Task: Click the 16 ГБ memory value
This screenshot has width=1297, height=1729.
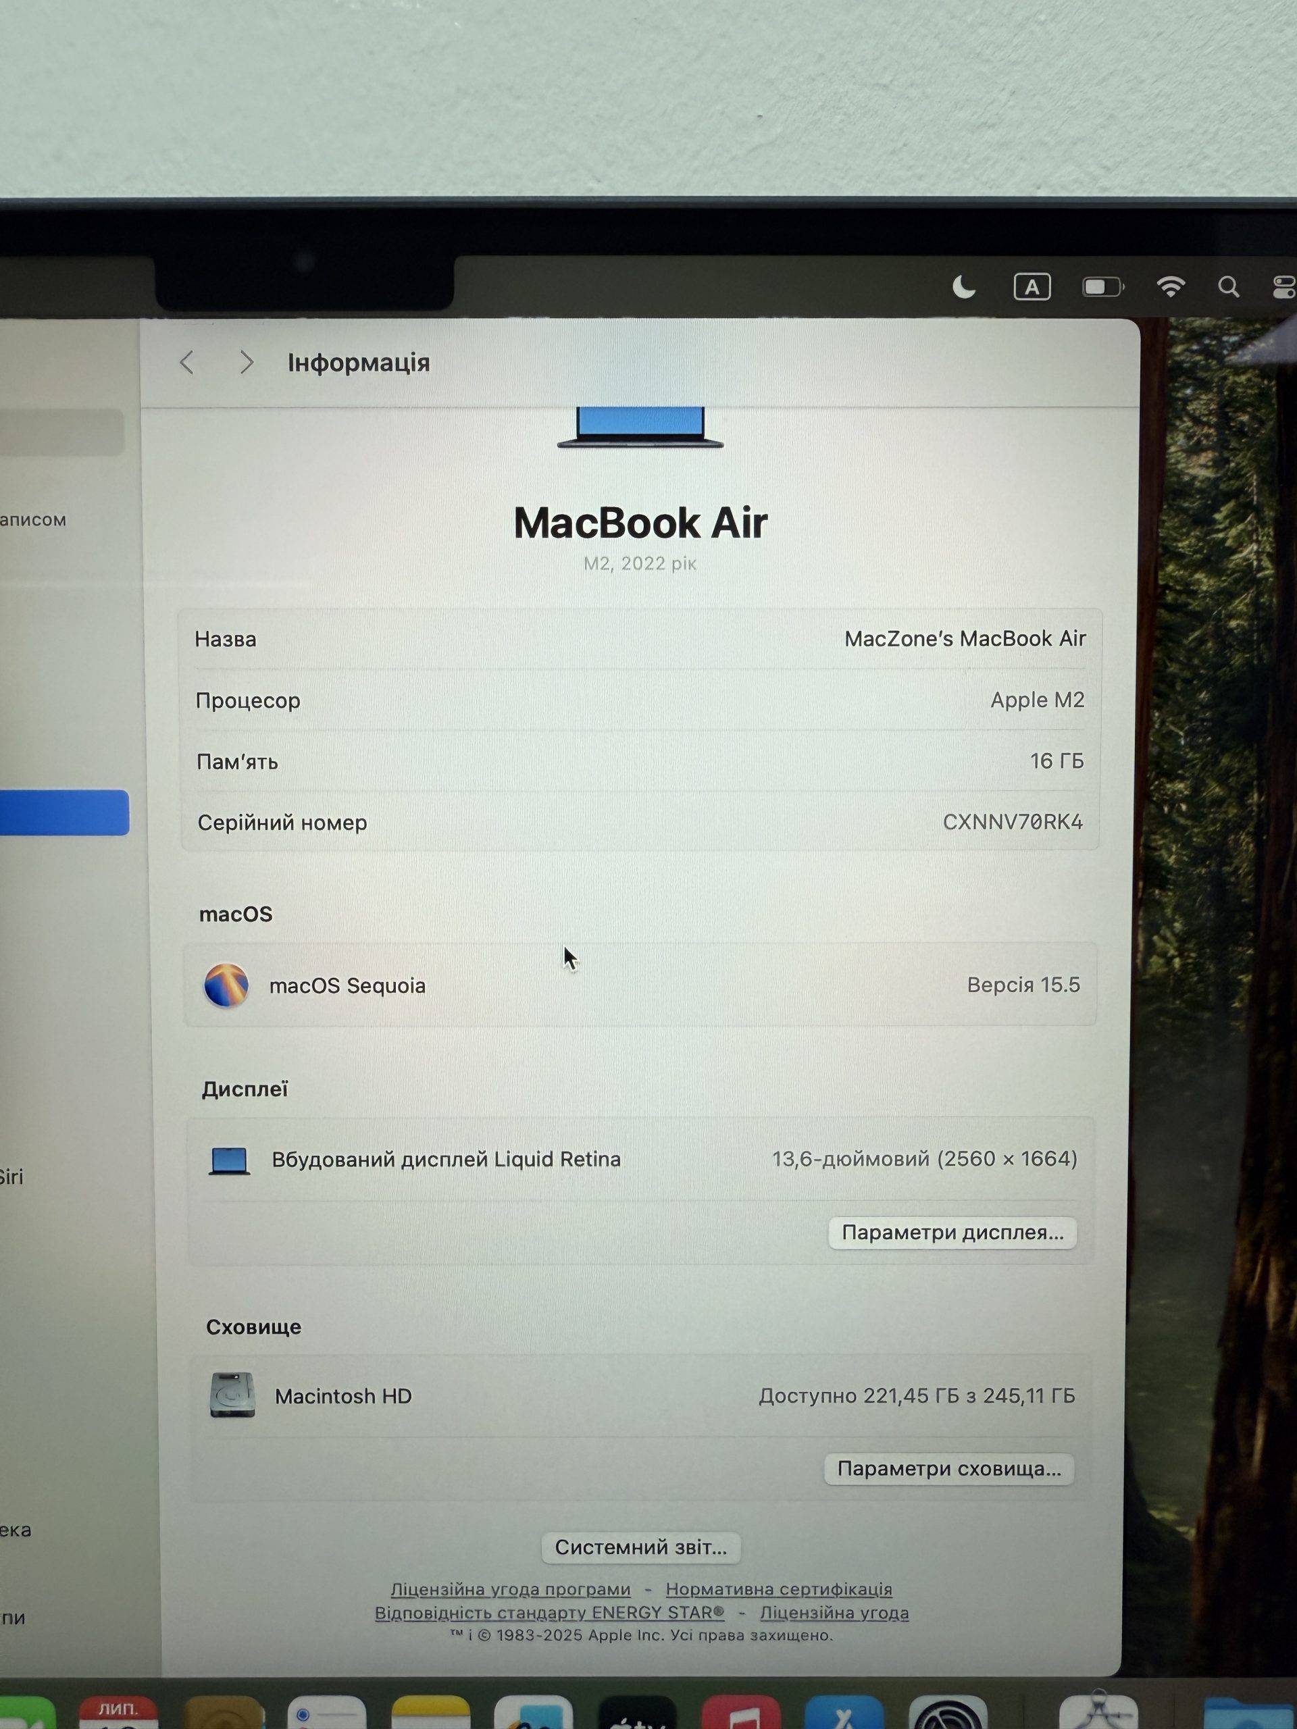Action: [x=1057, y=760]
